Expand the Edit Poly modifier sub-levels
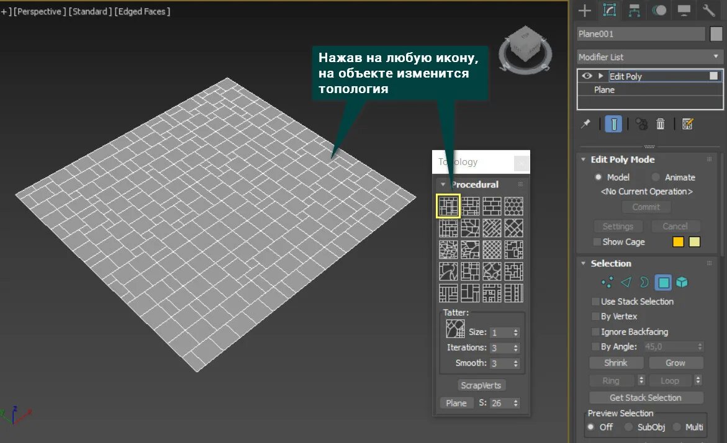This screenshot has height=443, width=727. tap(600, 76)
